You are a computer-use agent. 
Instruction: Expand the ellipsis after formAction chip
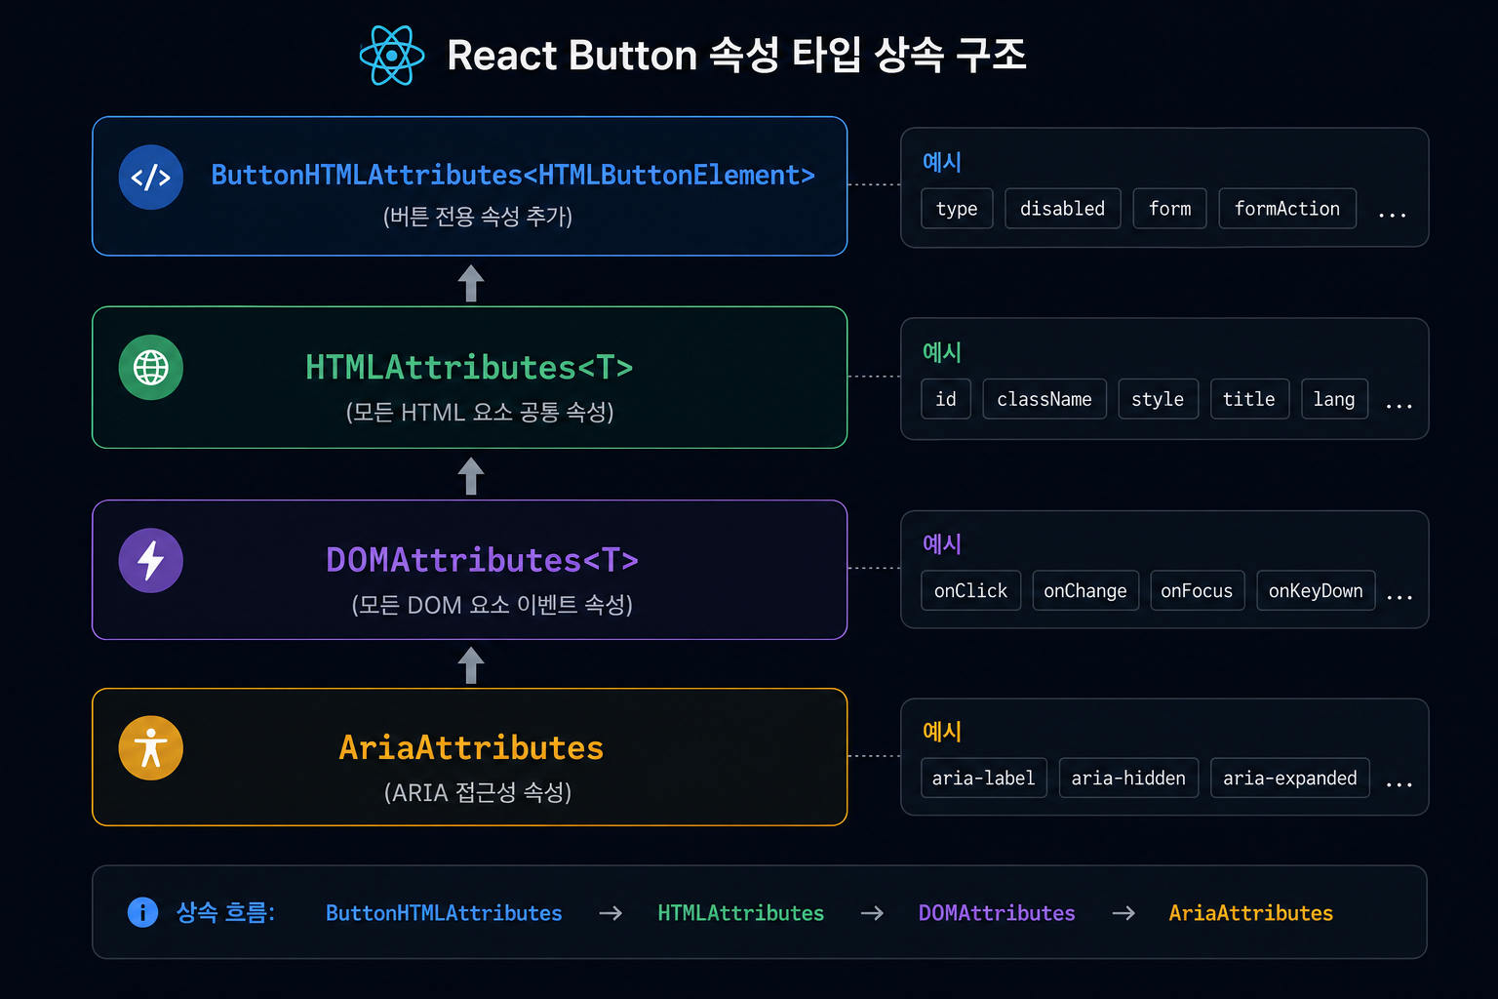point(1392,216)
